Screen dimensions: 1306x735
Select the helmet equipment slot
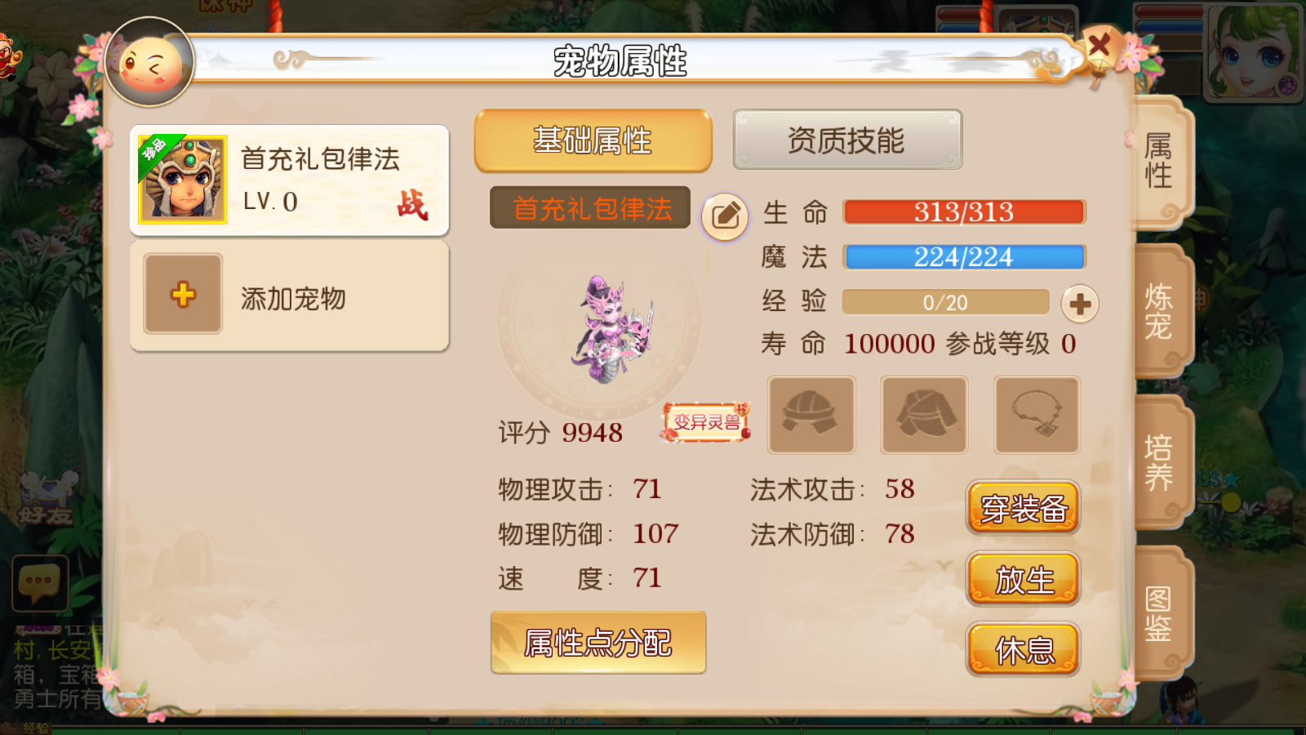pyautogui.click(x=811, y=415)
